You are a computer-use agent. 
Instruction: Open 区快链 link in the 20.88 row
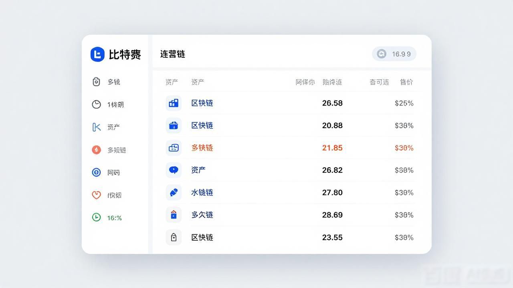click(x=202, y=126)
